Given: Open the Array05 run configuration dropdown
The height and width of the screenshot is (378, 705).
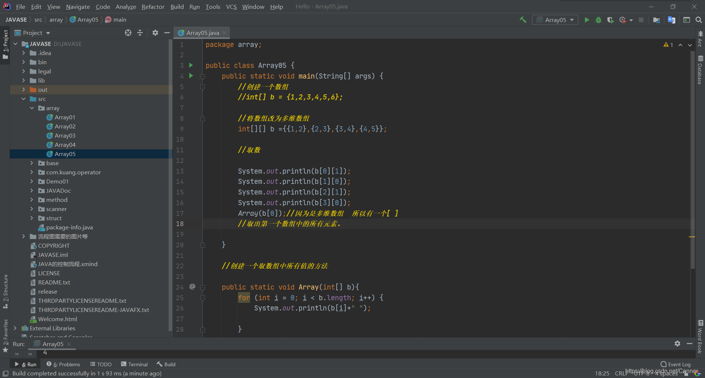Looking at the screenshot, I should tap(555, 20).
